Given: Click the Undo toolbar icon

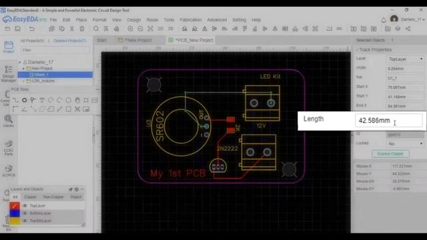Looking at the screenshot, I should 32,29.
